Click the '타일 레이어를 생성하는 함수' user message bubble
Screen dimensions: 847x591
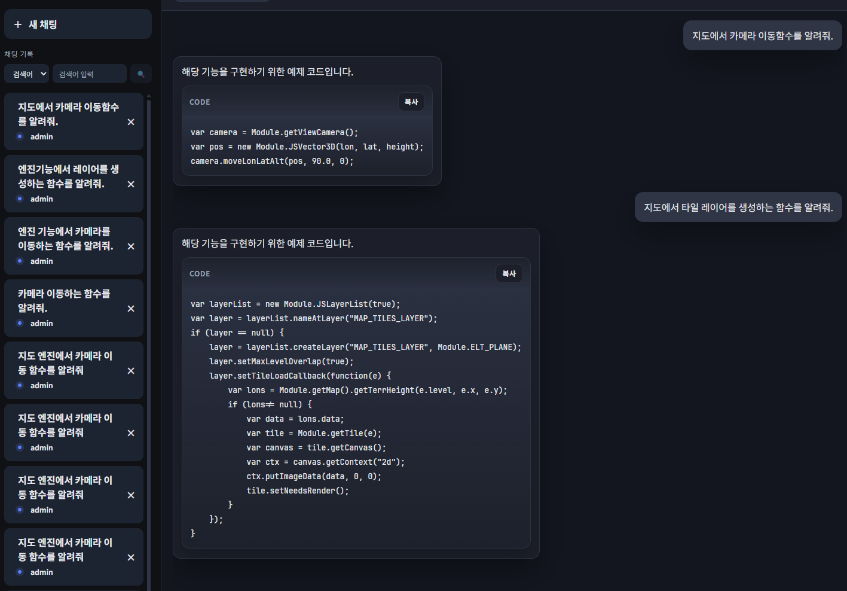click(738, 208)
